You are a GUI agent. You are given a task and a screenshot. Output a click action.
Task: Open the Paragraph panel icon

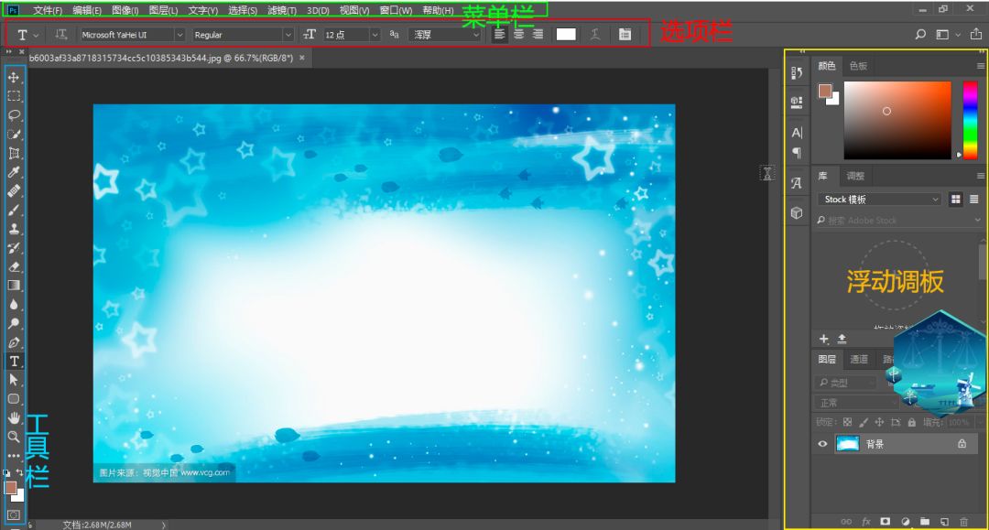(797, 153)
